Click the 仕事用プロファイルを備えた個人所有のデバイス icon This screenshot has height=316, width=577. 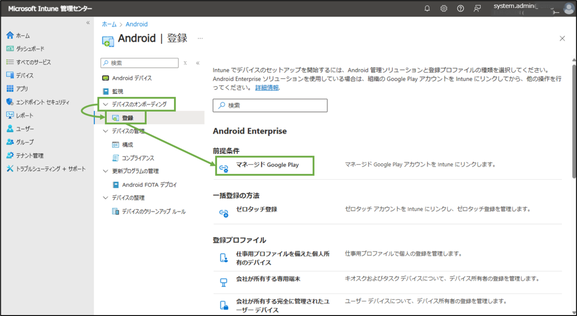point(224,258)
